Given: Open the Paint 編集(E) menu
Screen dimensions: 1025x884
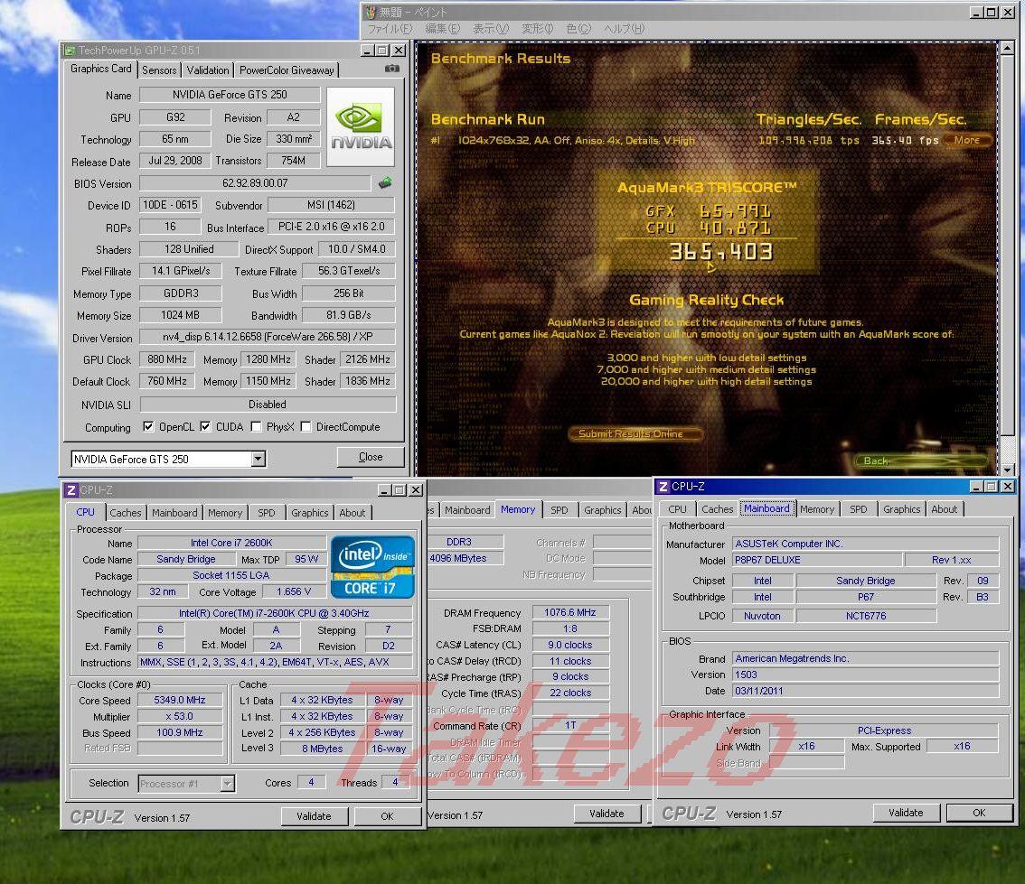Looking at the screenshot, I should [x=443, y=29].
